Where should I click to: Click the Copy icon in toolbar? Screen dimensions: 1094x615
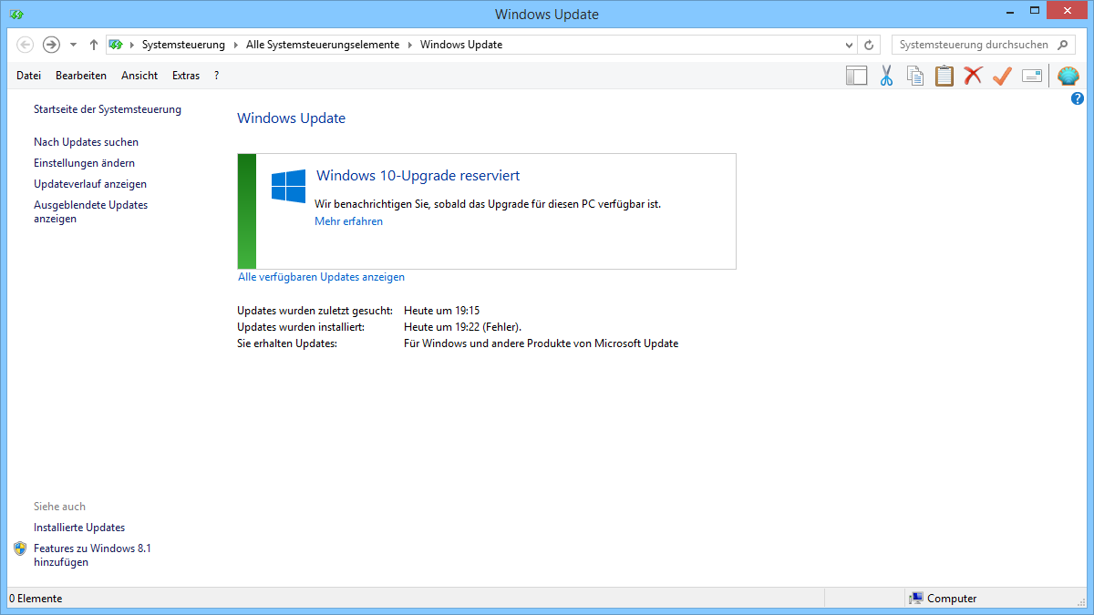915,76
